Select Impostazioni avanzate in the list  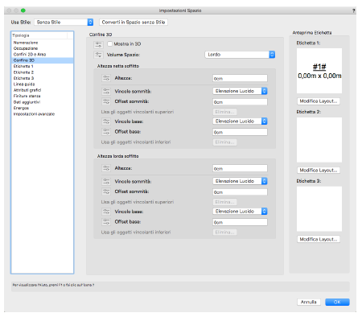[42, 114]
